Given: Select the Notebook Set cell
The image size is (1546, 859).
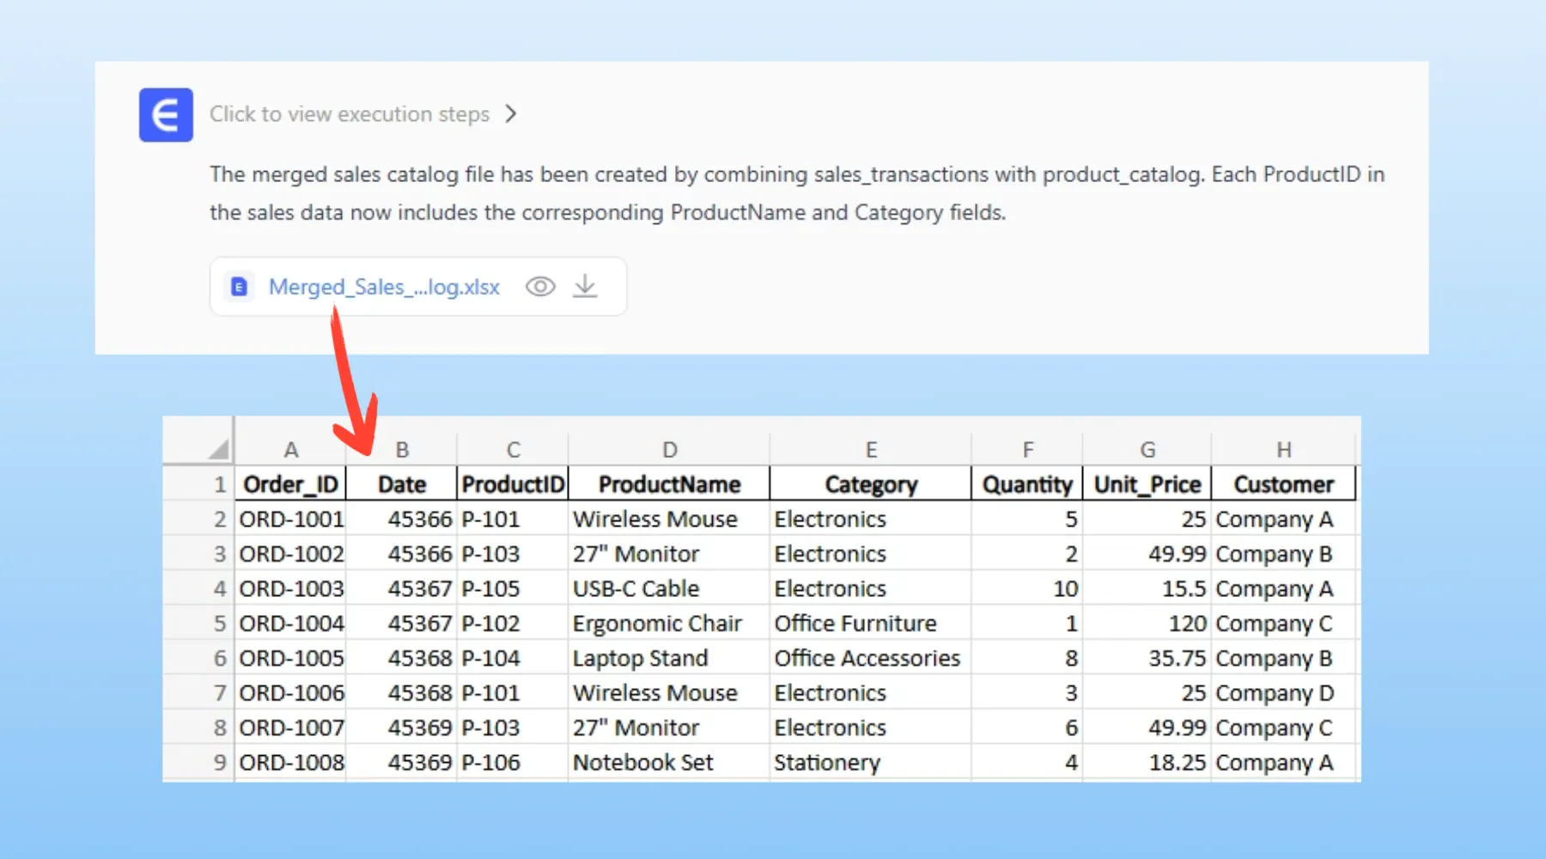Looking at the screenshot, I should click(643, 763).
